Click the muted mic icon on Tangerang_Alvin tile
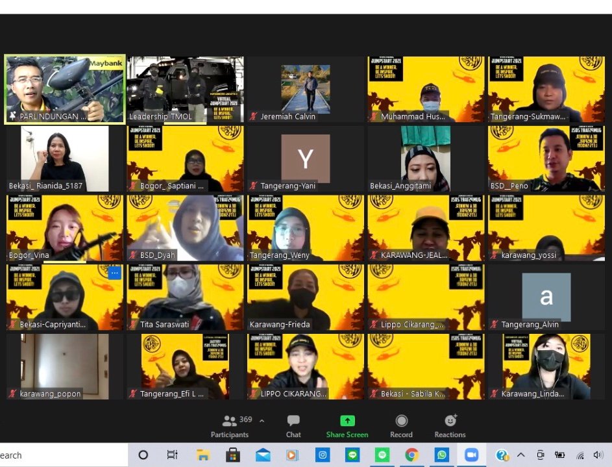 point(495,324)
